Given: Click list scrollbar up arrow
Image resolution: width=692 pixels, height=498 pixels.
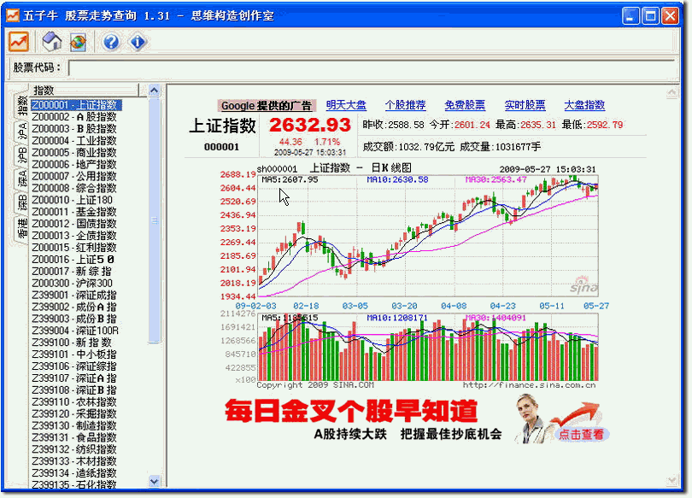Looking at the screenshot, I should pos(154,91).
